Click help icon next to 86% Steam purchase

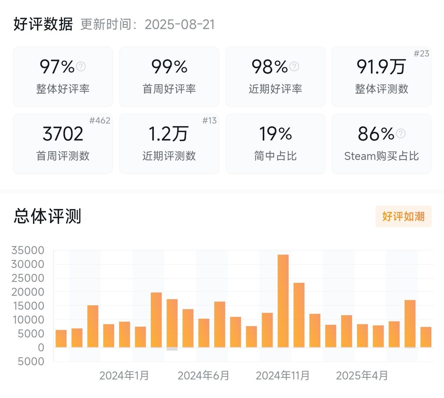(x=401, y=133)
